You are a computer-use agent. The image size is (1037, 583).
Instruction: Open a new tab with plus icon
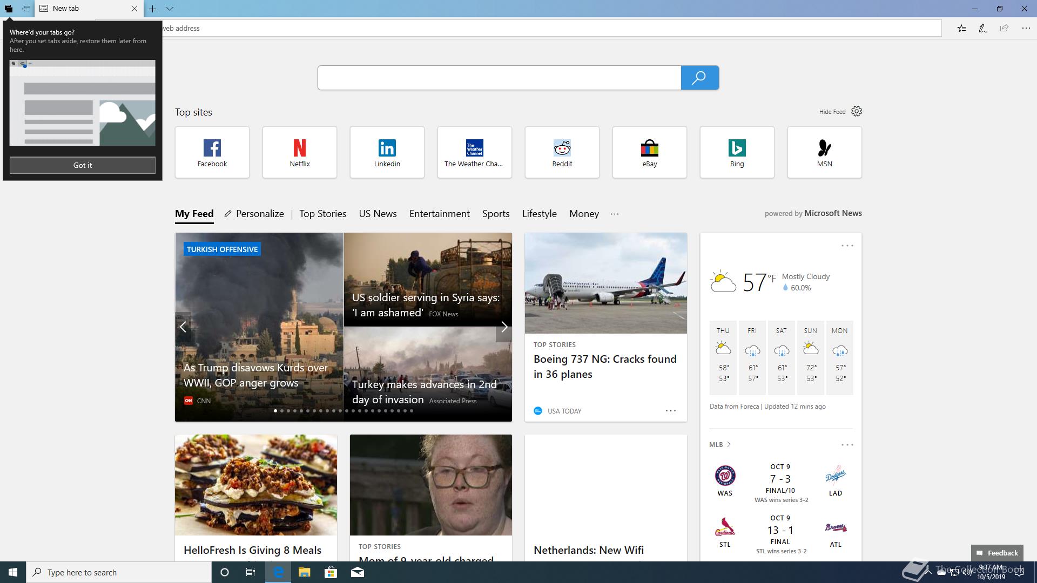[x=153, y=9]
